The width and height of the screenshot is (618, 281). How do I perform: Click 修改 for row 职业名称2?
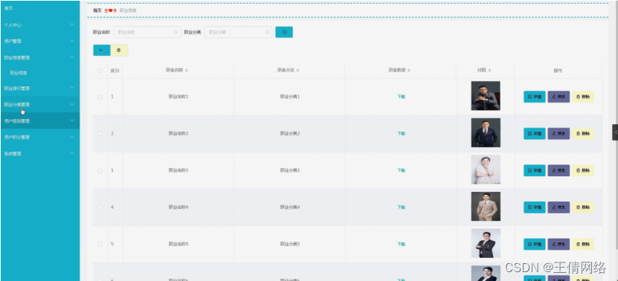559,134
